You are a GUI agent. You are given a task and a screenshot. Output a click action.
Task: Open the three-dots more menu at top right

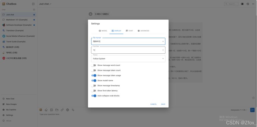253,4
